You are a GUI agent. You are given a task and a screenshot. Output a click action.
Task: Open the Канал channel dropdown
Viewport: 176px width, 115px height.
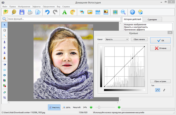(x=117, y=39)
